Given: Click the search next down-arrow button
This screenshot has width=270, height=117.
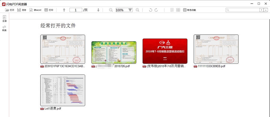Looking at the screenshot, I should [x=262, y=10].
